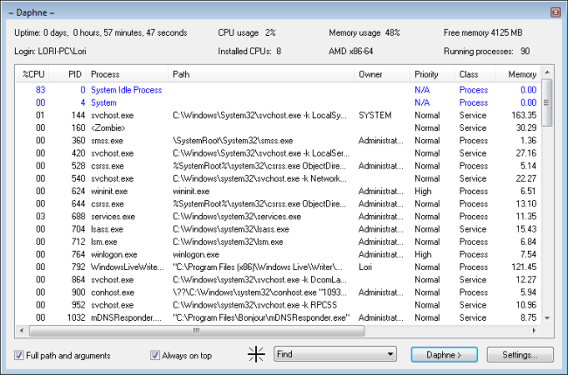This screenshot has width=568, height=375.
Task: Click the vertical scrollbar up arrow
Action: click(547, 72)
